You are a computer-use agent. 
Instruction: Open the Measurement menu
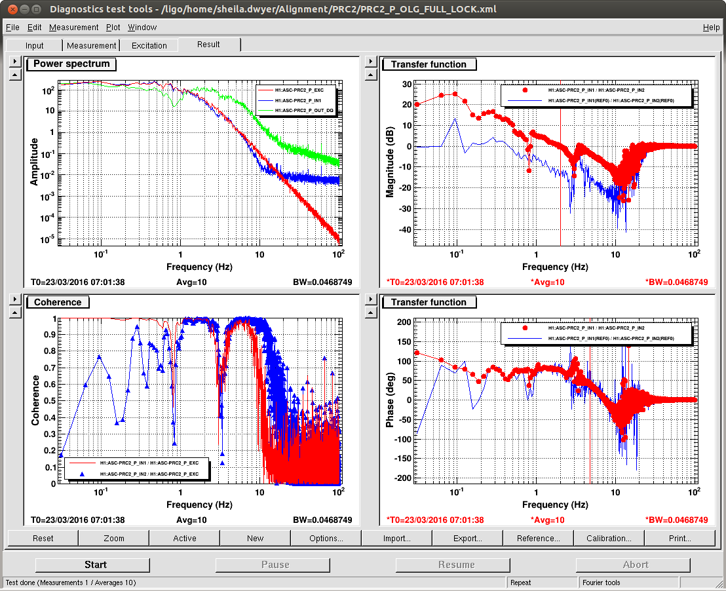tap(73, 28)
